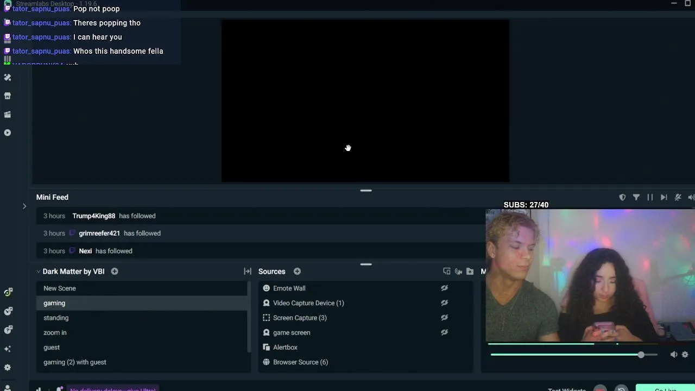Select the gaming (2) with guest scene
Screen dimensions: 695x391
[x=142, y=362]
